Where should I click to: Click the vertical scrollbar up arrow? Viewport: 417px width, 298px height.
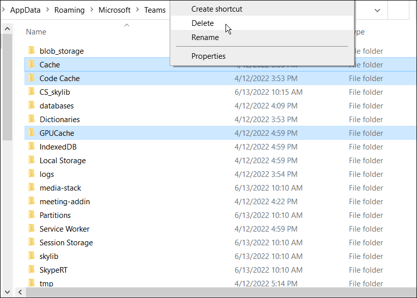(8, 29)
